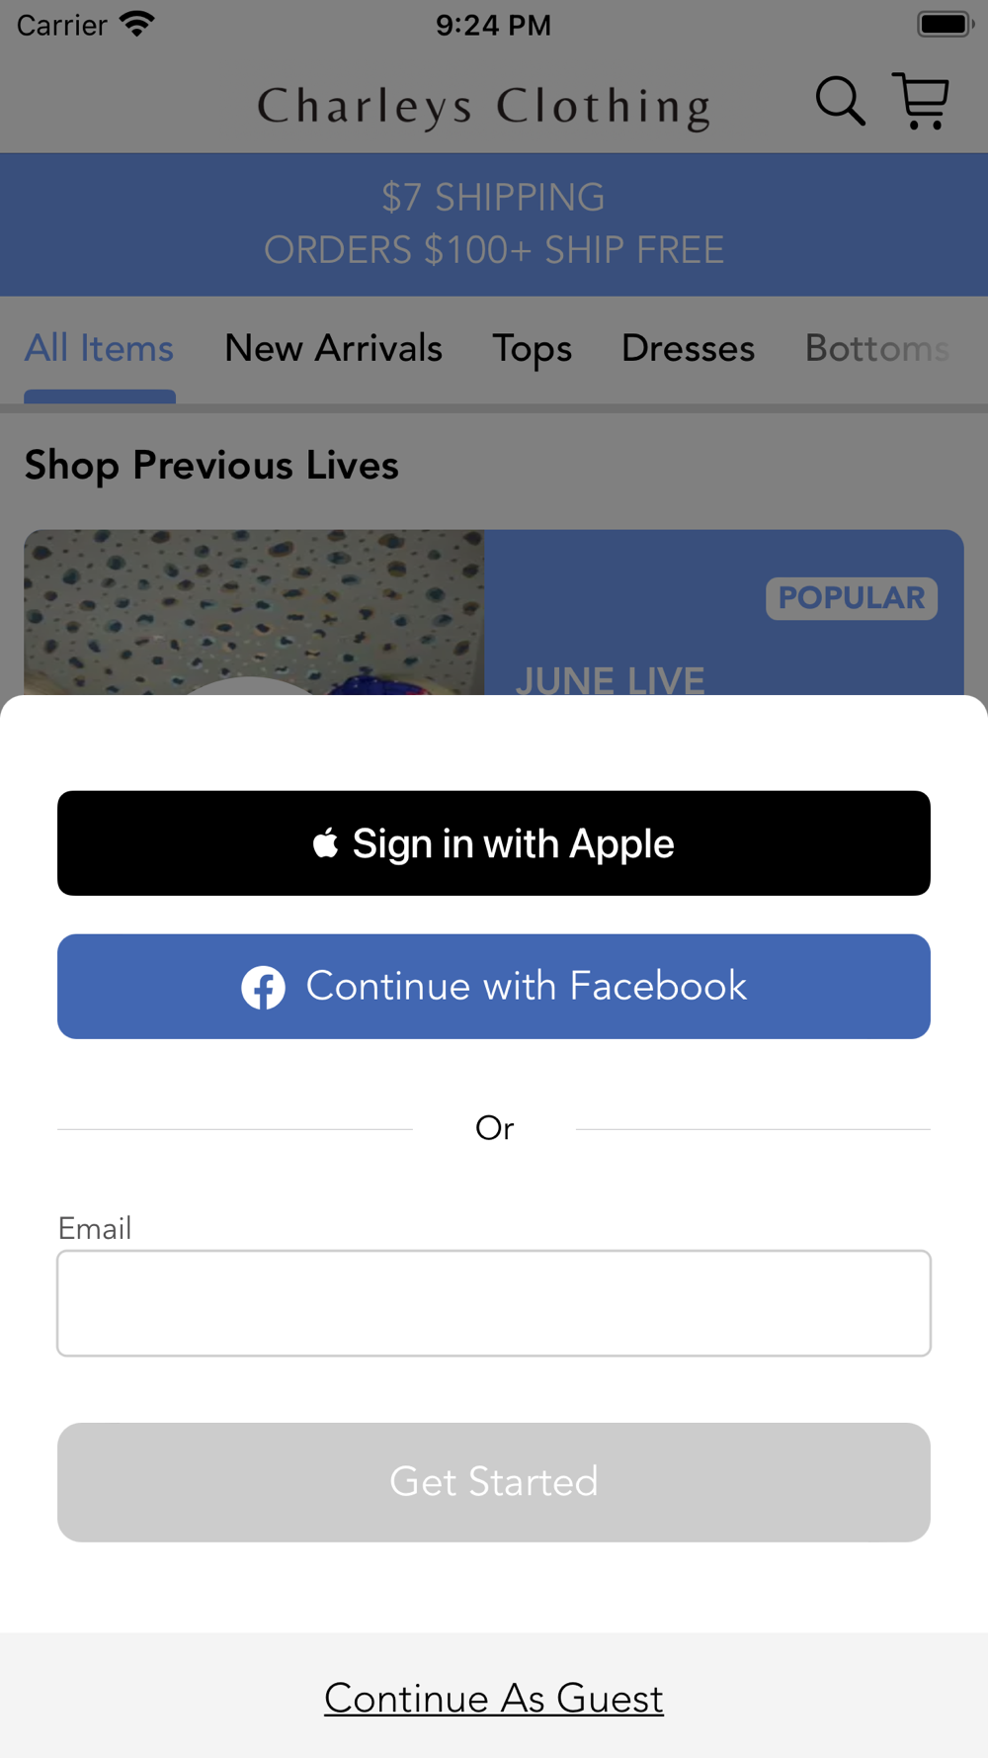Screen dimensions: 988x1758
Task: Tap the Facebook logo icon
Action: point(264,987)
